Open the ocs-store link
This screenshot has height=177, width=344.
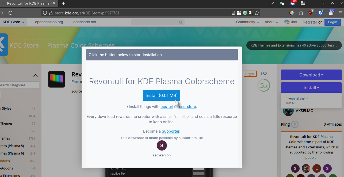188,107
